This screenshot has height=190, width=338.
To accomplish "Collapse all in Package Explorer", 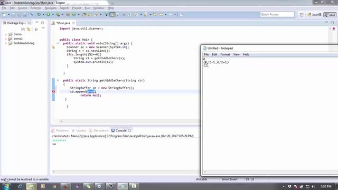I will pos(23,30).
